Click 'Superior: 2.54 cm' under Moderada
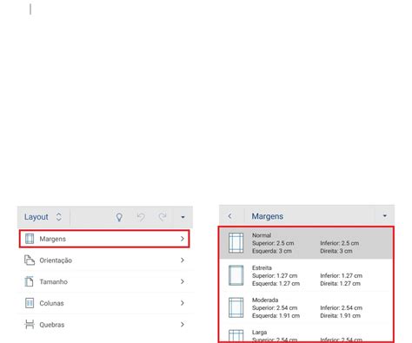This screenshot has height=343, width=412. coord(275,307)
